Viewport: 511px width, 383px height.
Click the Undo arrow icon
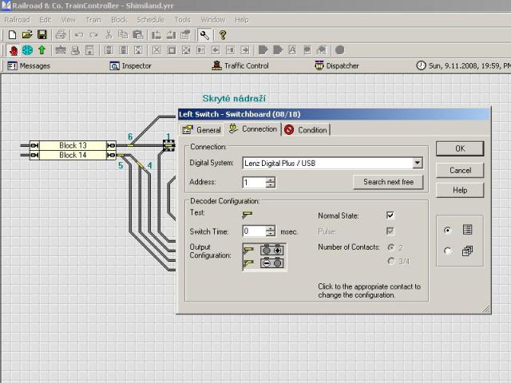point(79,35)
